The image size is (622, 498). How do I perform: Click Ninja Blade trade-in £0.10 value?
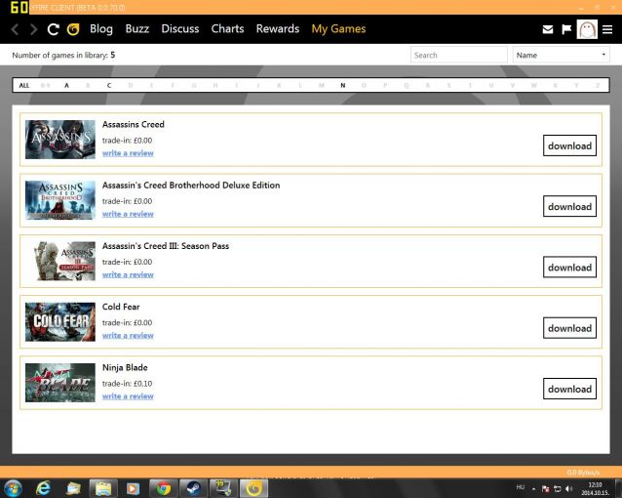142,384
